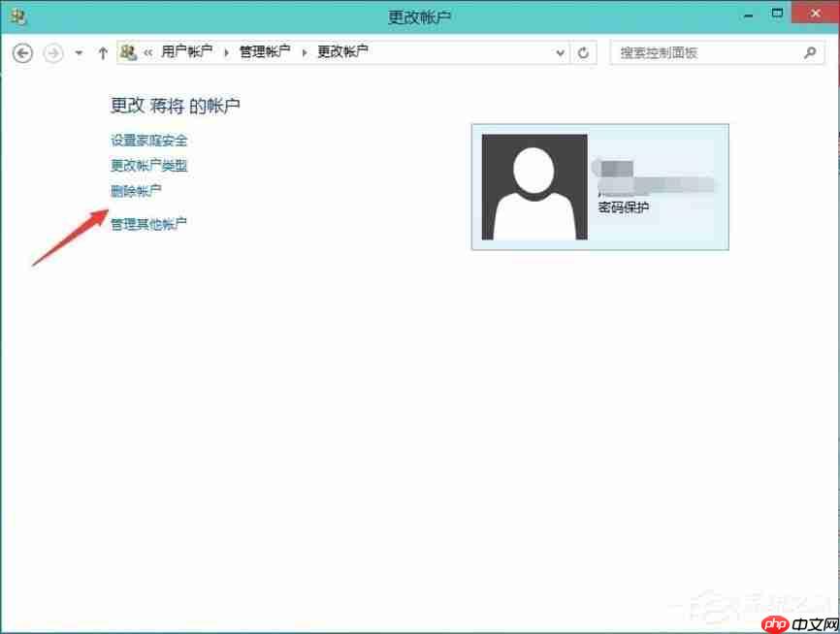Click the 密码保护 label on the account card
This screenshot has height=634, width=840.
pos(625,206)
